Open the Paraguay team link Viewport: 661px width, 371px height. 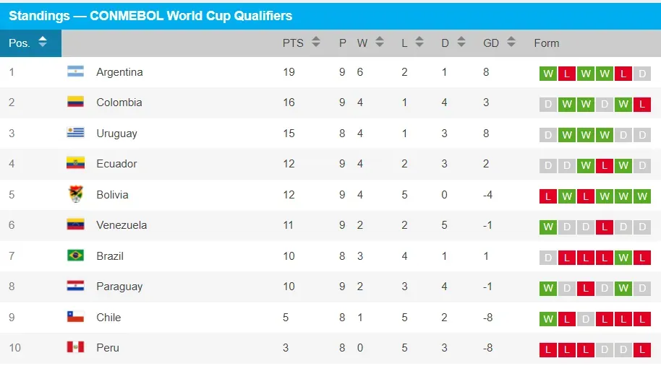[119, 287]
